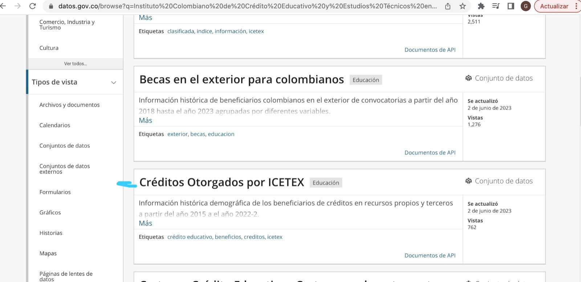Select the Cultura category filter

tap(49, 48)
